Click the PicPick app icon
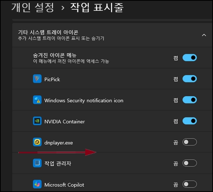This screenshot has width=213, height=192. click(37, 79)
